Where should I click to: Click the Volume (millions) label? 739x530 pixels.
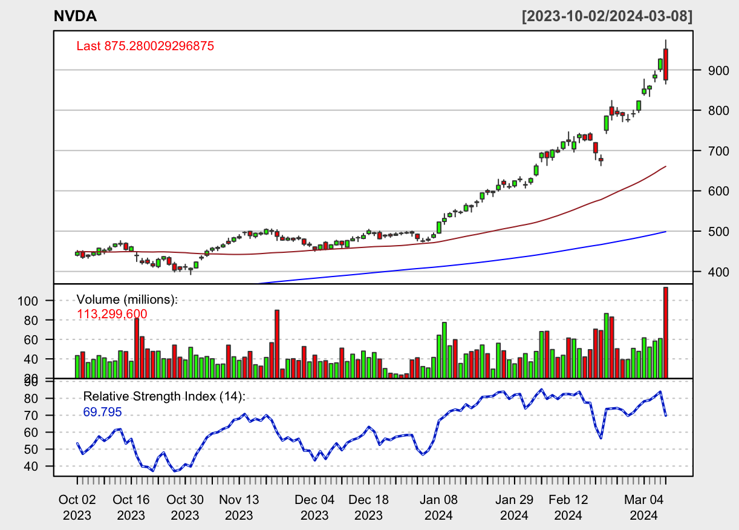tap(127, 299)
